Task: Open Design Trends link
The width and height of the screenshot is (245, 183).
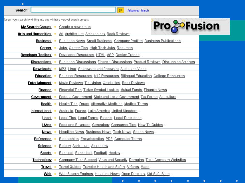Action: 128,55
